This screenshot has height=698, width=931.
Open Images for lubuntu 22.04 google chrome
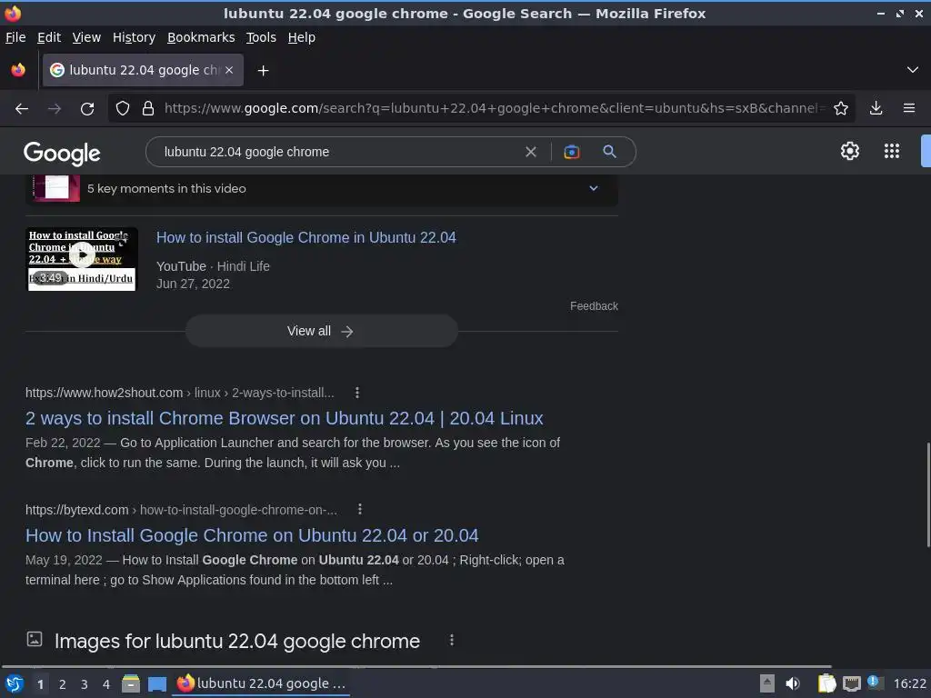(237, 642)
